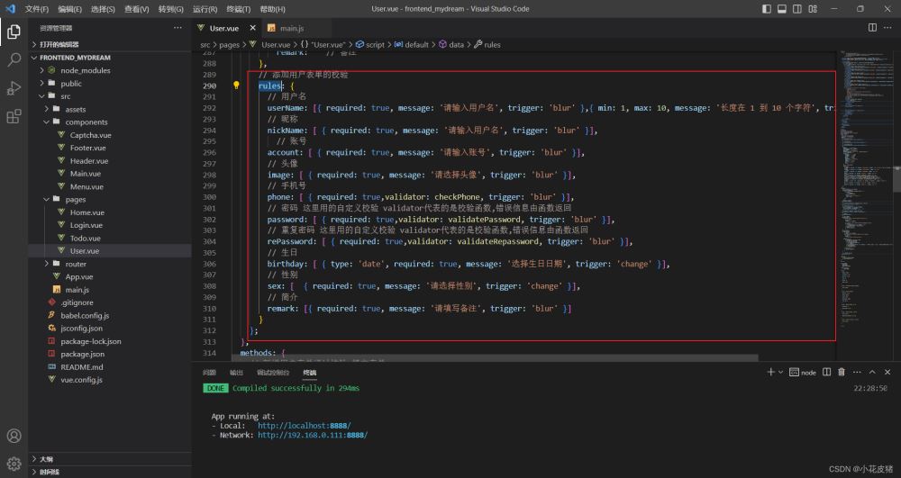This screenshot has height=478, width=901.
Task: Open the Extensions view
Action: coord(14,116)
